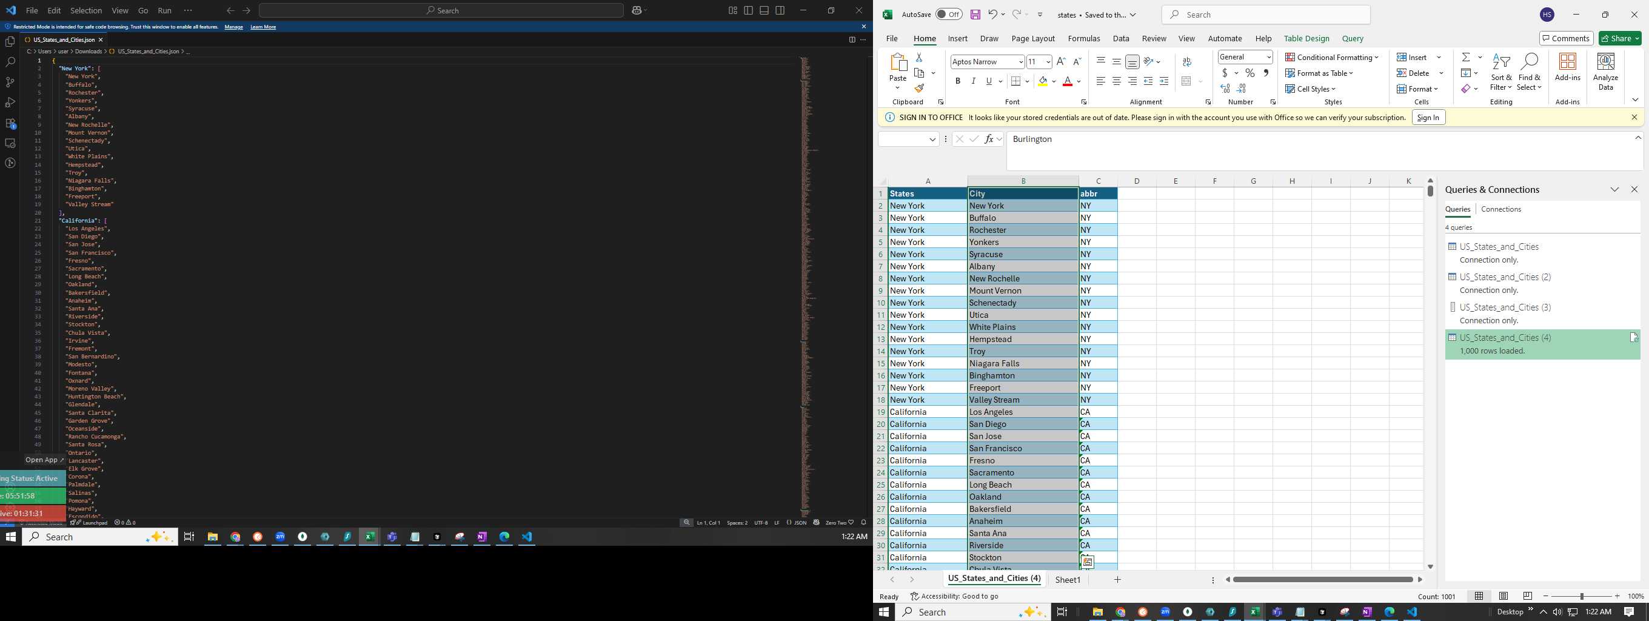The width and height of the screenshot is (1649, 621).
Task: Open Conditional Formatting dropdown
Action: 1332,57
